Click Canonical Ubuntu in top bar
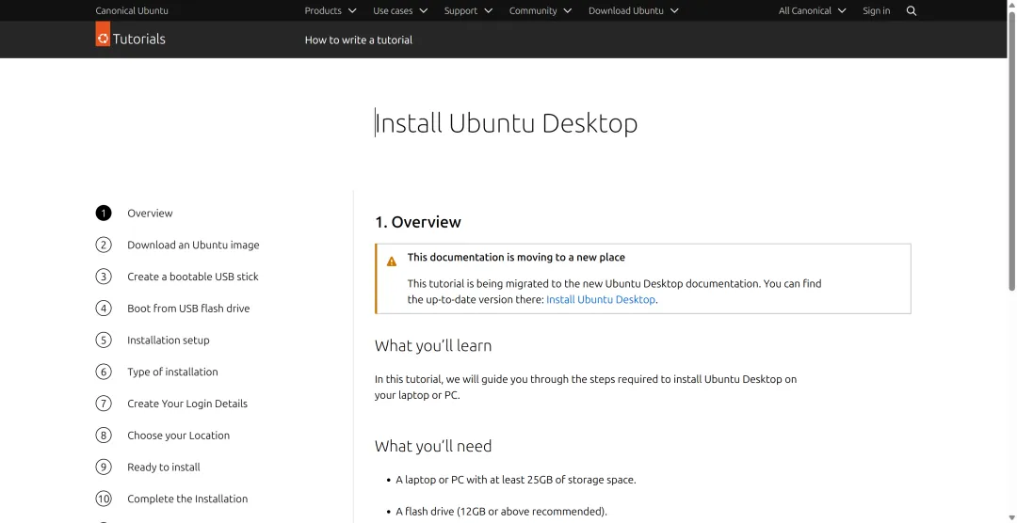Viewport: 1017px width, 523px height. [132, 11]
